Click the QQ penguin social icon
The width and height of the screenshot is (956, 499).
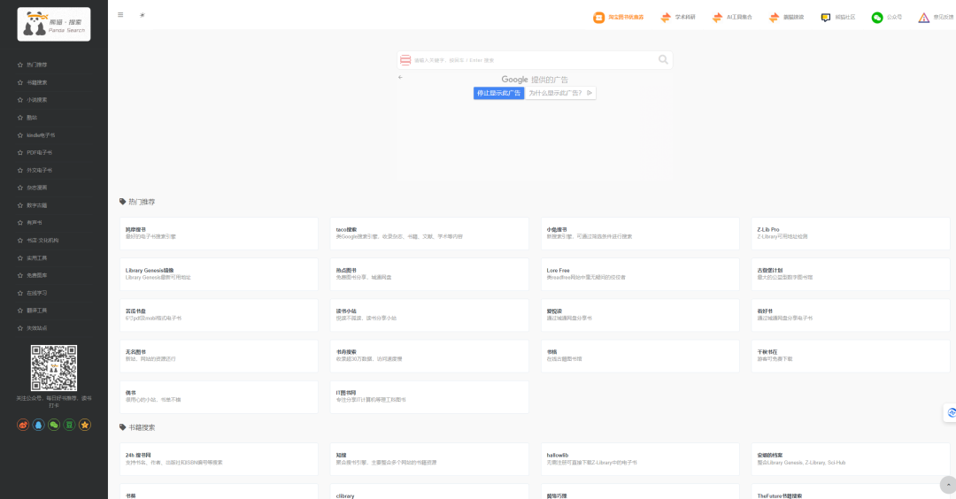click(38, 425)
